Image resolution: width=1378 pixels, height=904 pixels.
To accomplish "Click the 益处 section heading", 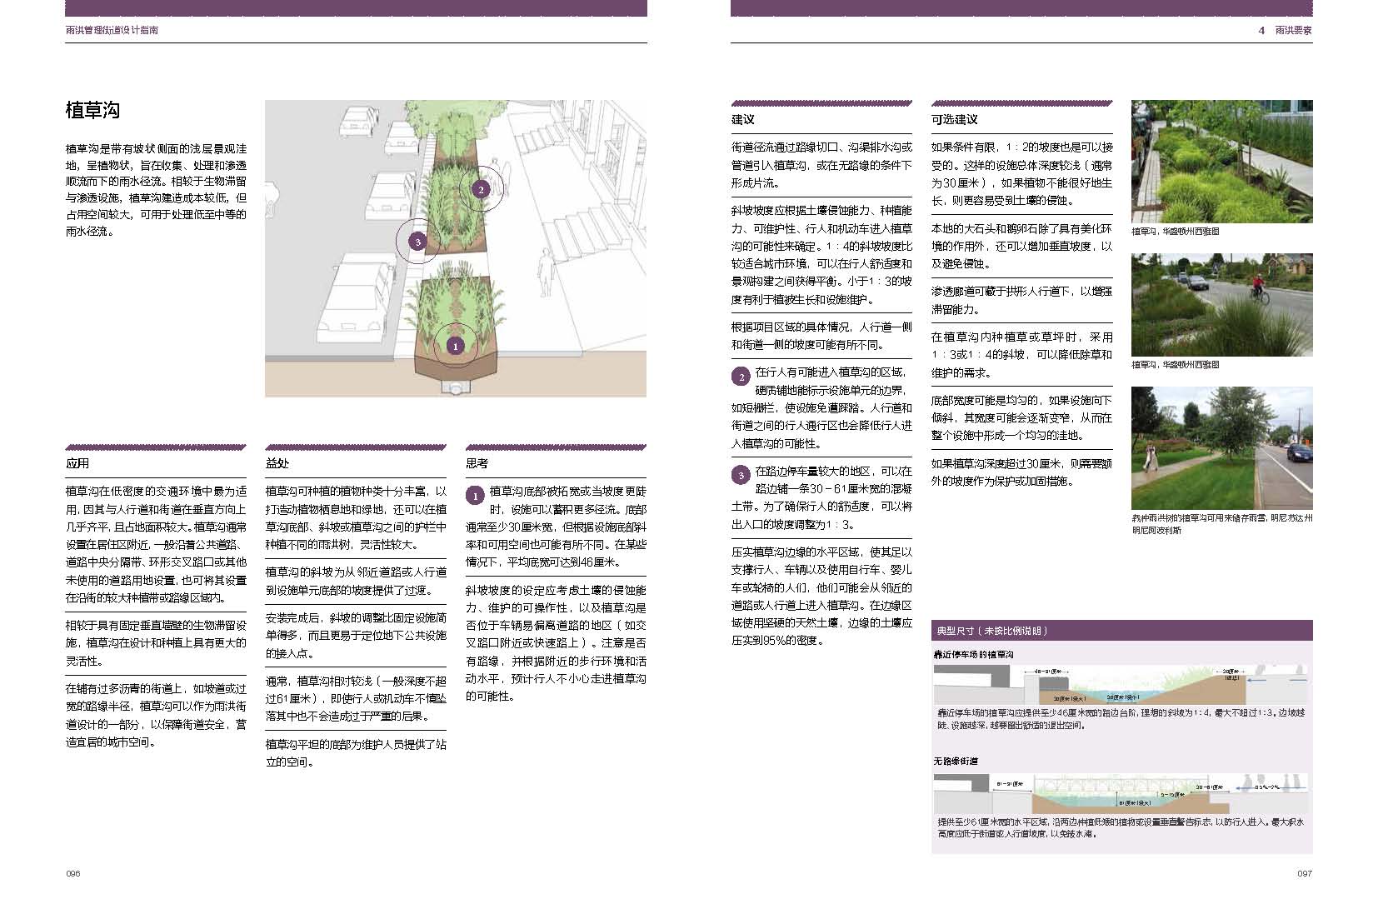I will (277, 463).
